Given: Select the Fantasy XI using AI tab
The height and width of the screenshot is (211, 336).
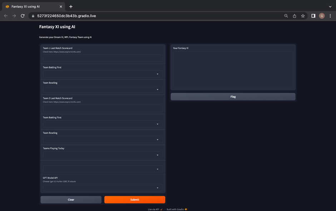Looking at the screenshot, I should 33,7.
